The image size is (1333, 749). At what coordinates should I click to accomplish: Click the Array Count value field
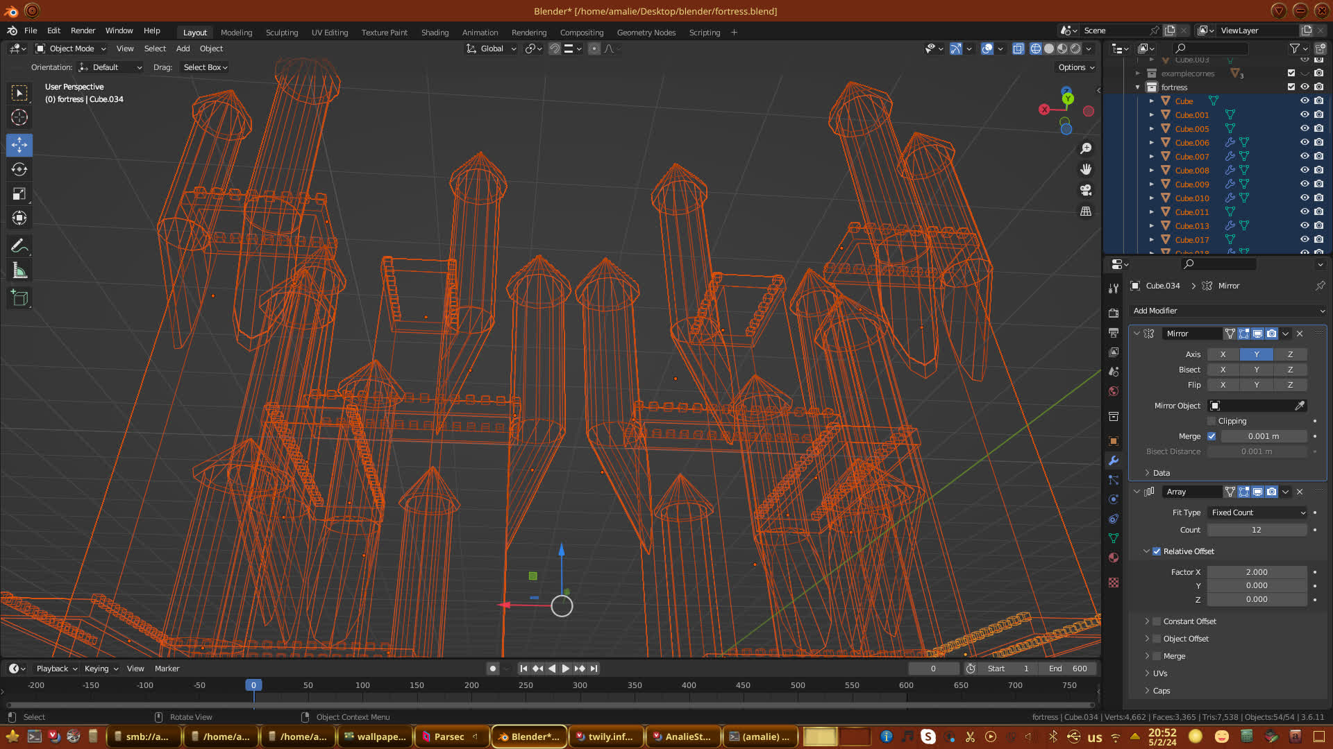(x=1256, y=530)
